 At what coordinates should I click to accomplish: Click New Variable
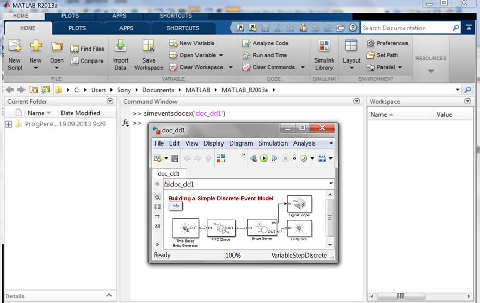click(x=192, y=43)
